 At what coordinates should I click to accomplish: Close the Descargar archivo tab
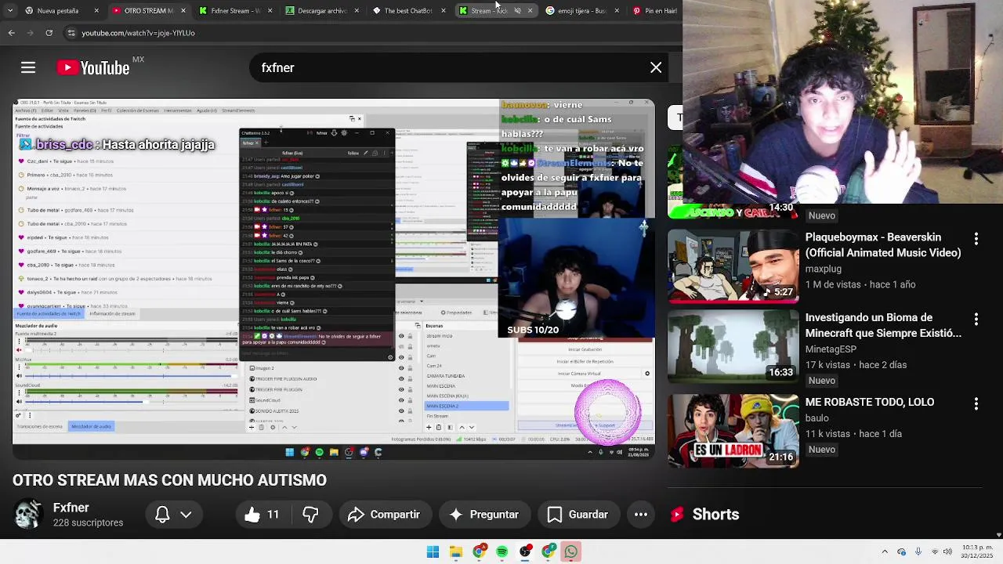[x=357, y=11]
